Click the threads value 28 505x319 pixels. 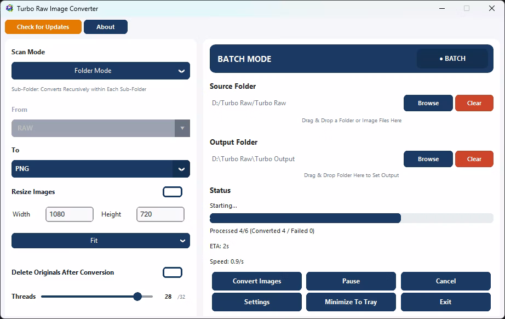coord(168,297)
